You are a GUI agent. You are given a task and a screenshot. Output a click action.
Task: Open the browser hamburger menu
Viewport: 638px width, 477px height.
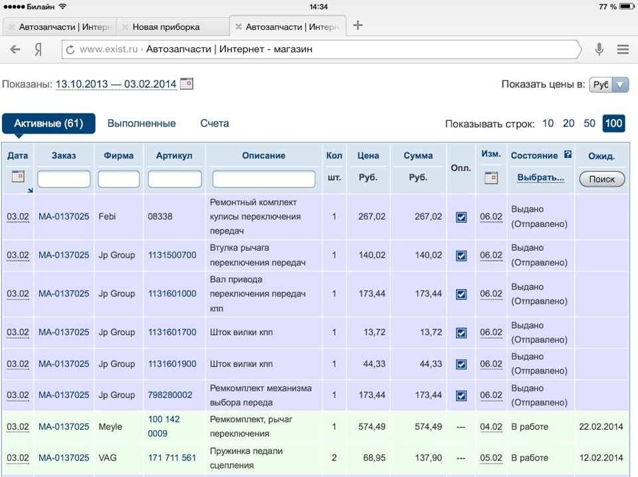pyautogui.click(x=623, y=49)
